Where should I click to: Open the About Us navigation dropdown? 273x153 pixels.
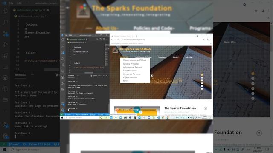click(125, 57)
